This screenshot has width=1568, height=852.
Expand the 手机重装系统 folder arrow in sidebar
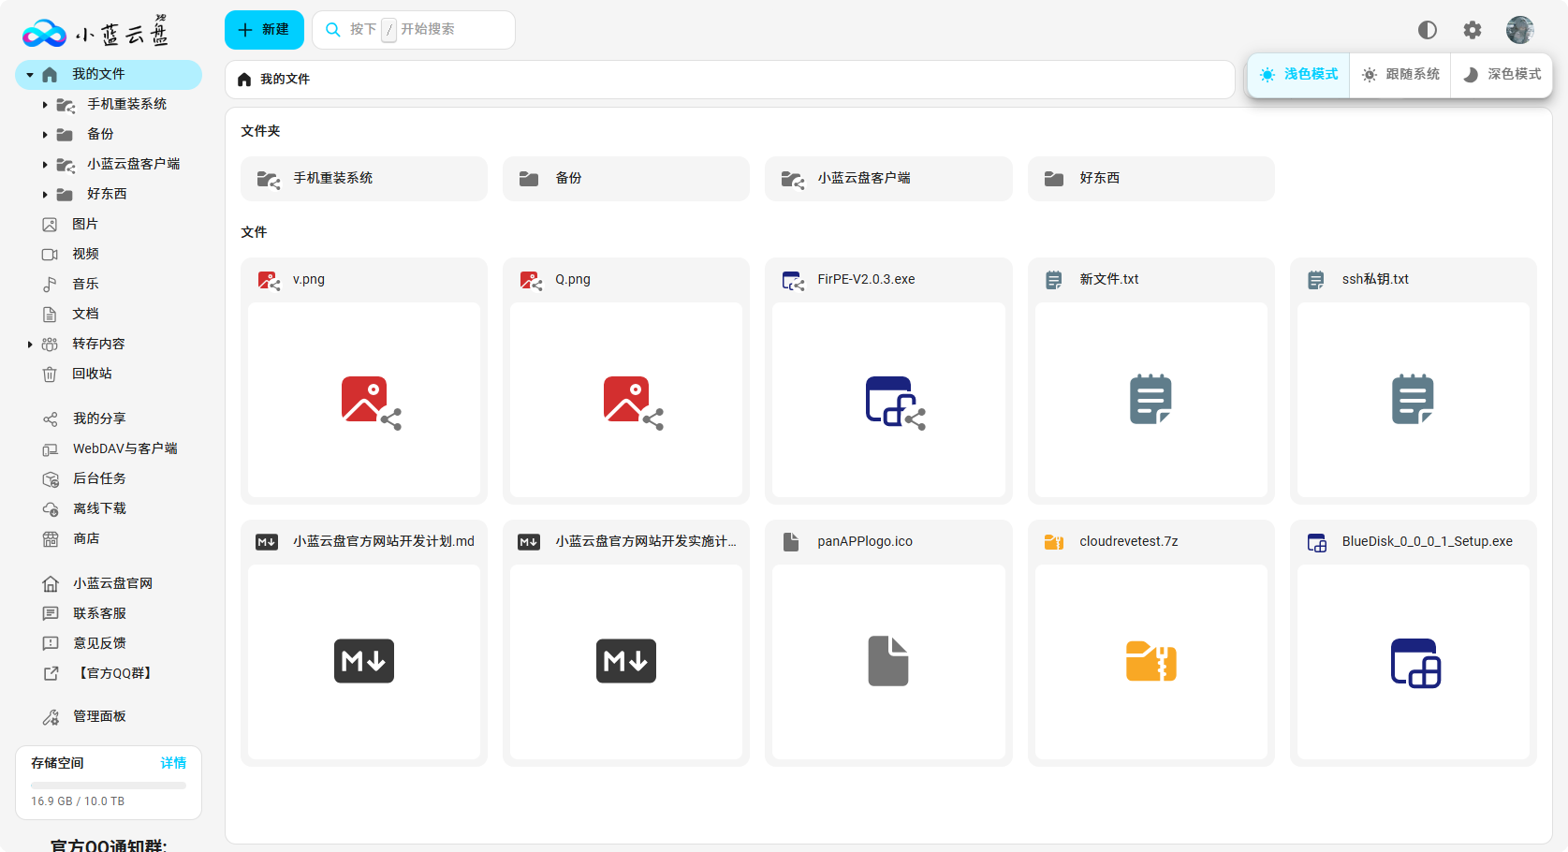44,105
